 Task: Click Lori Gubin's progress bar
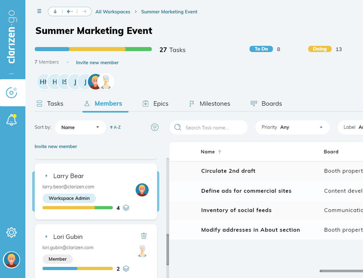click(78, 269)
